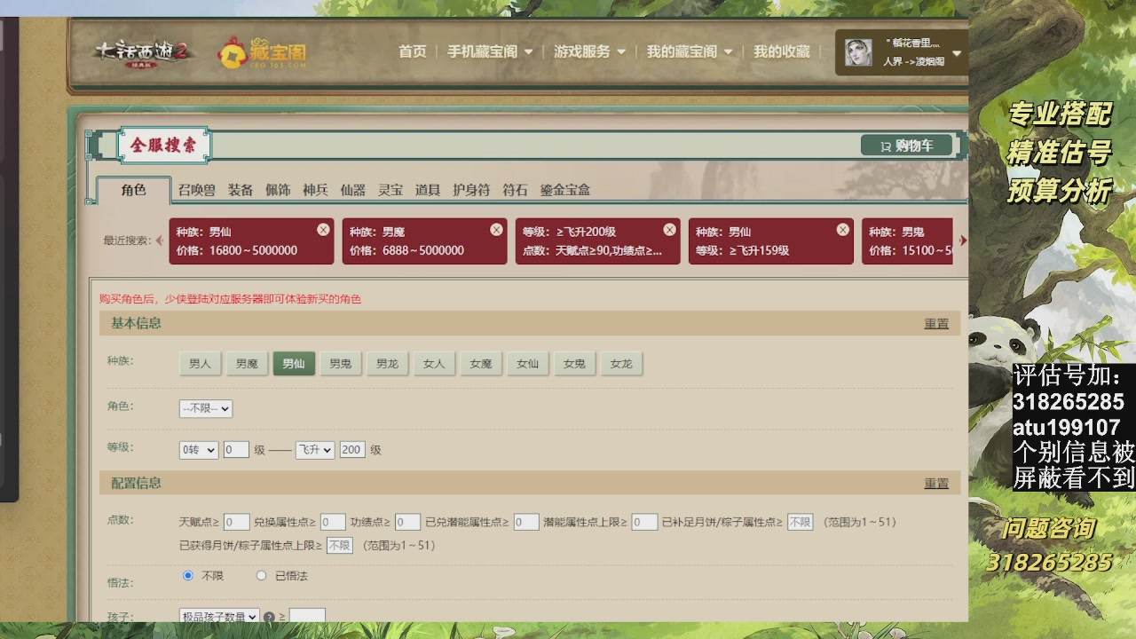Deselect the highlighted 男仙 race option
Image resolution: width=1136 pixels, height=639 pixels.
(294, 363)
